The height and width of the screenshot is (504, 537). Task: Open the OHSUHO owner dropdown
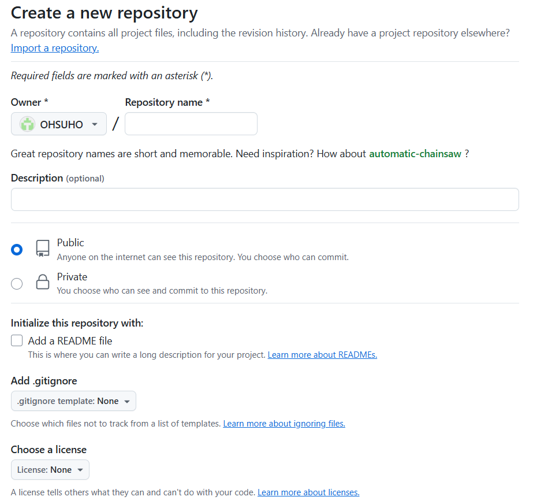click(x=59, y=124)
